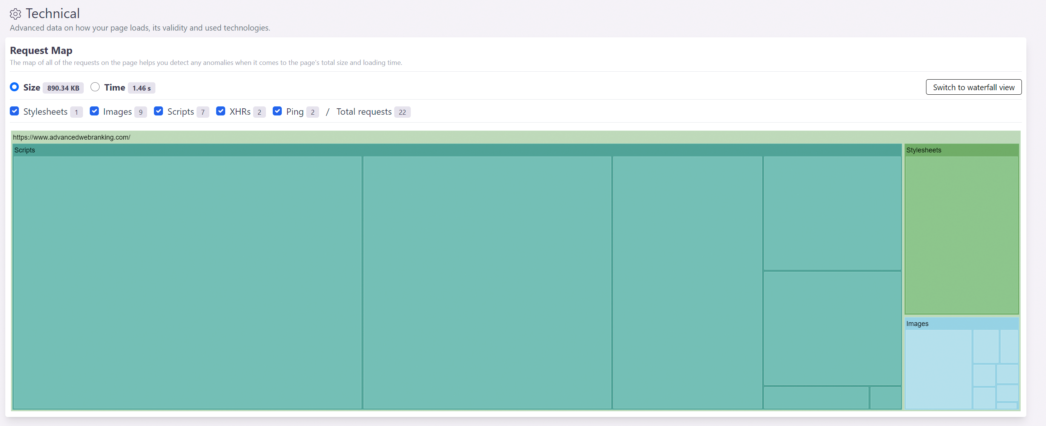Click Switch to waterfall view button
The image size is (1046, 426).
coord(973,87)
